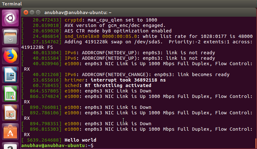The image size is (257, 149).
Task: Click the terminal scrollbar thumb
Action: [256, 144]
